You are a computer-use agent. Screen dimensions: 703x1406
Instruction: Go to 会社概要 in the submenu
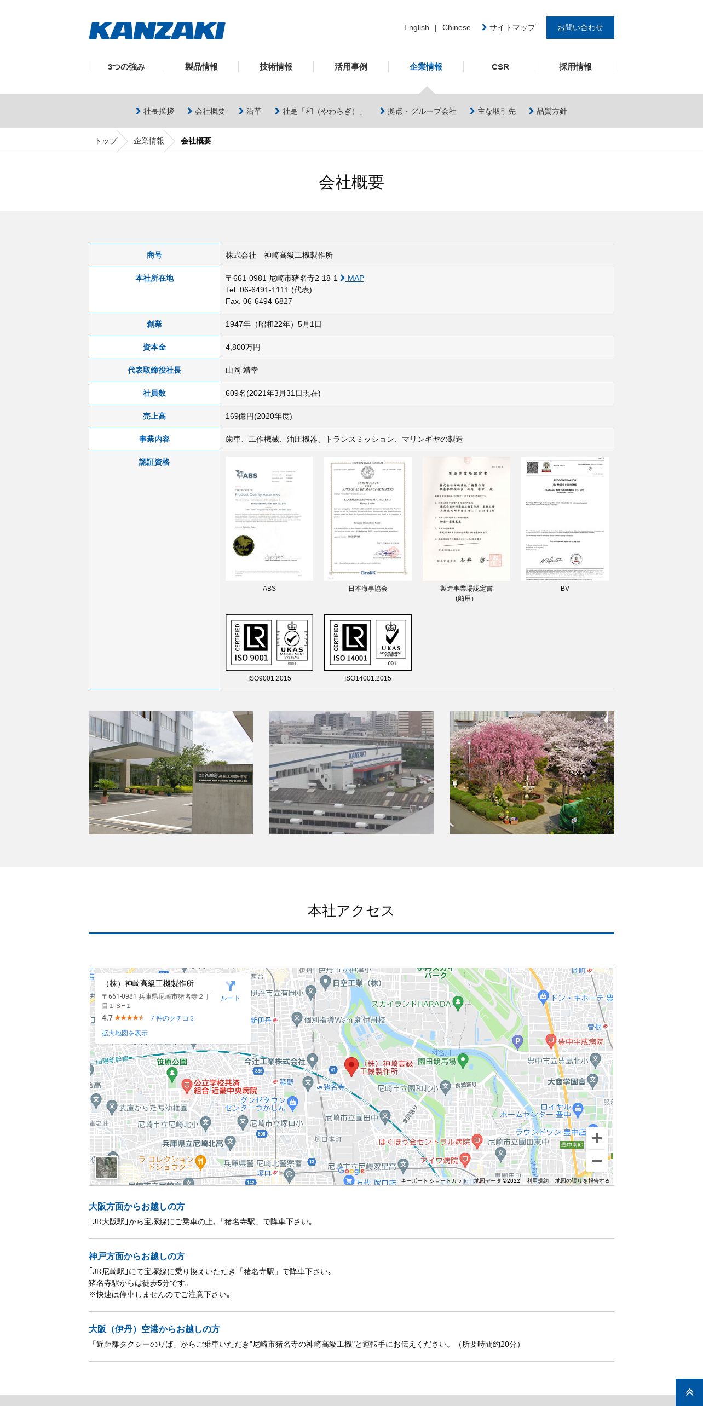(206, 111)
